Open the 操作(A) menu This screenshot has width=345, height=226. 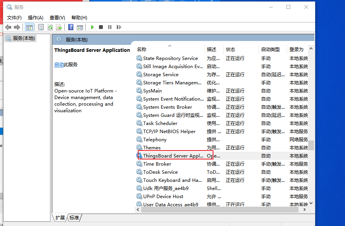35,17
